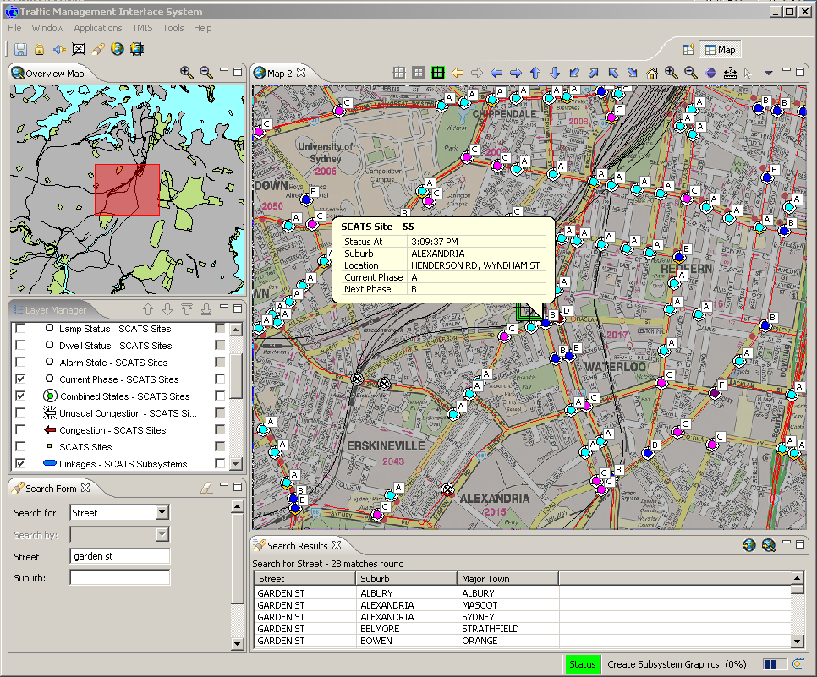Zoom in on the Overview Map

click(187, 74)
